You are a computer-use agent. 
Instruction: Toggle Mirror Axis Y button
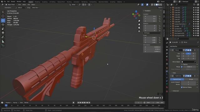click(188, 54)
